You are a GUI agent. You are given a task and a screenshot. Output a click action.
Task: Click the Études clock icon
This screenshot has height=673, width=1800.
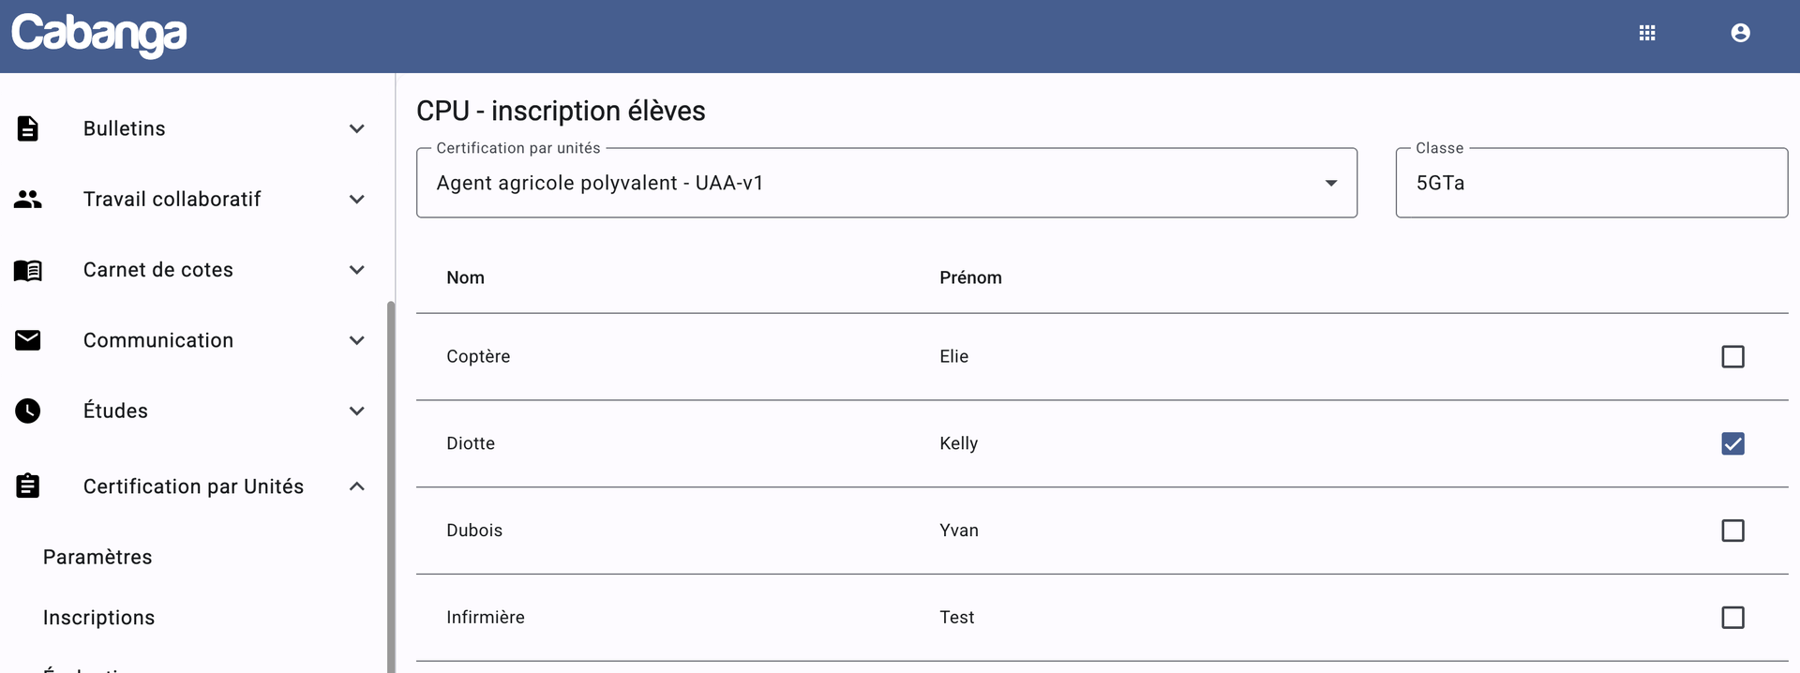tap(28, 411)
